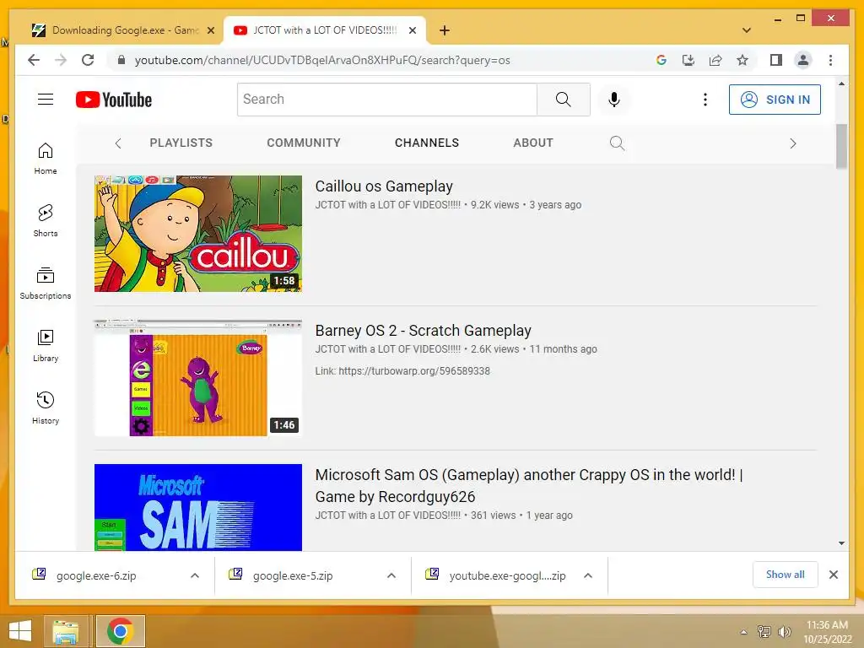
Task: Open the Windows Start button
Action: click(x=20, y=631)
